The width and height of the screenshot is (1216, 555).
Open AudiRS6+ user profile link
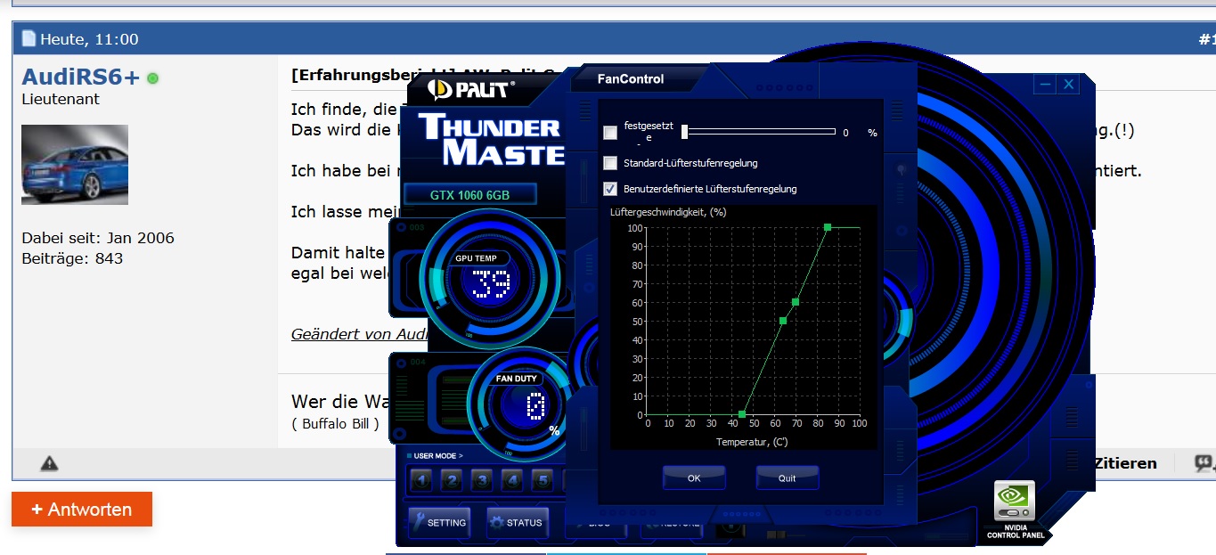click(x=81, y=78)
